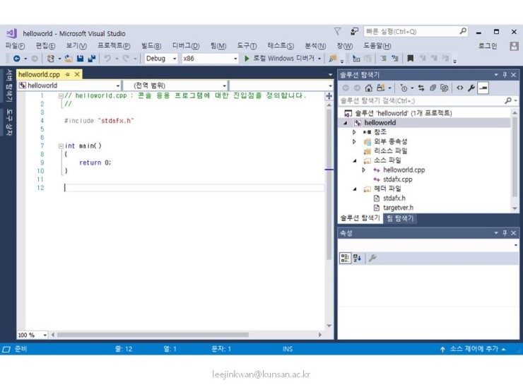Start the 로컬 Windows 디버거 green play button
This screenshot has width=523, height=392.
pos(247,59)
